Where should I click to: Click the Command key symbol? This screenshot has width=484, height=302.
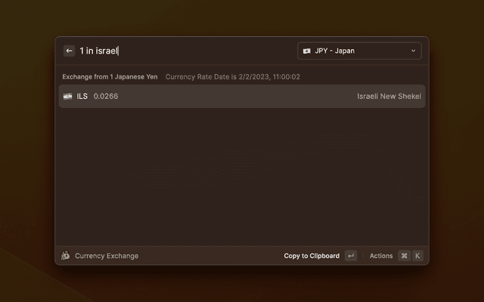404,256
